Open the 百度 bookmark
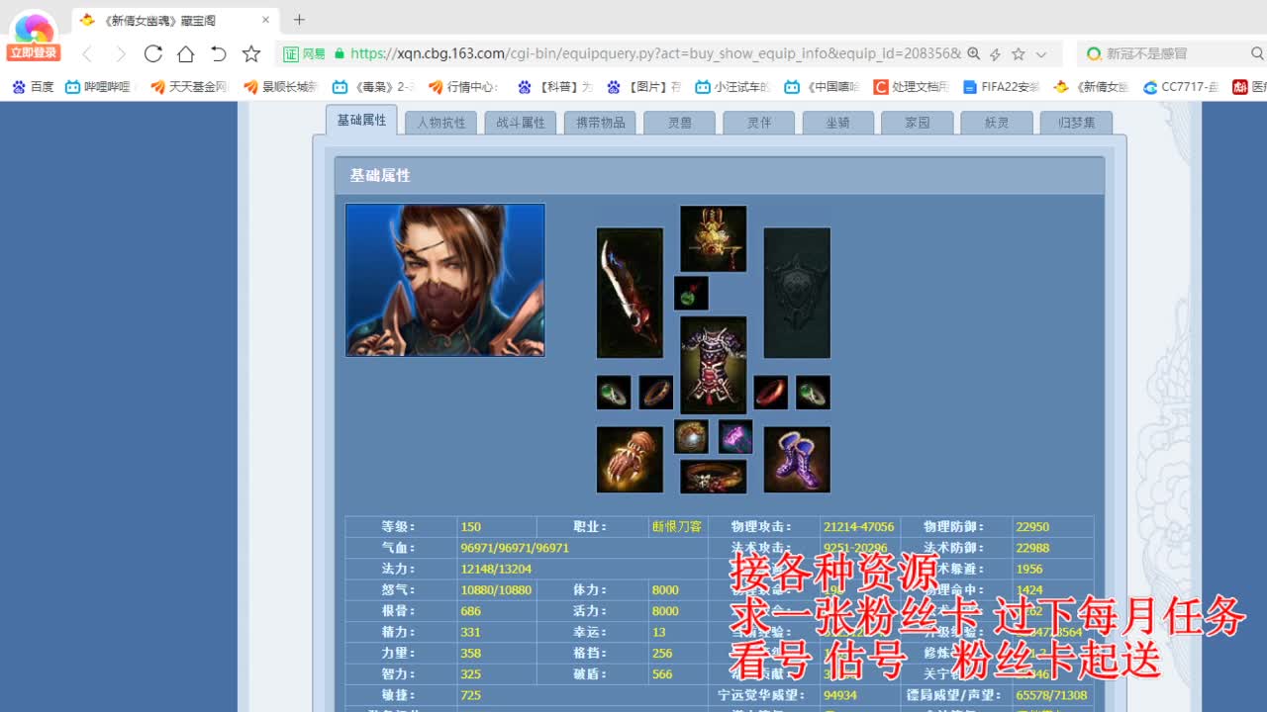 33,87
